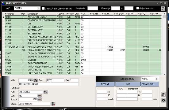Click the status change icon beside Open - No Limit
Viewport: 169px width, 110px height.
coord(53,104)
